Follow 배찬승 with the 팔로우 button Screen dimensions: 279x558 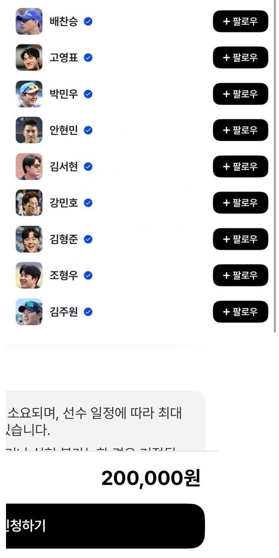240,21
